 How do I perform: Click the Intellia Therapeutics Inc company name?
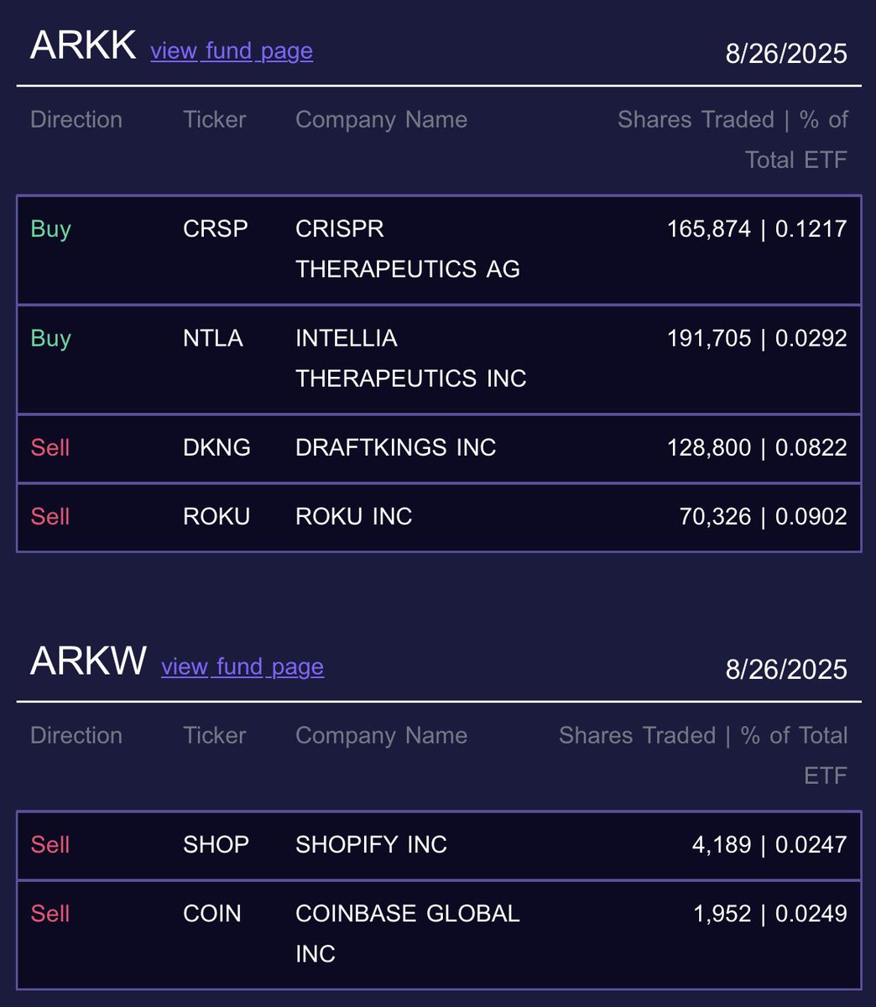(x=410, y=358)
